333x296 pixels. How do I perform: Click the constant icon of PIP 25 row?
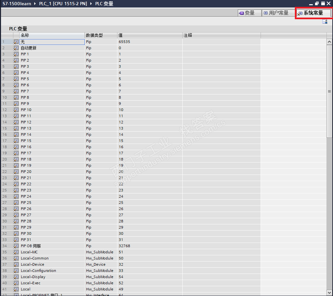[16, 203]
